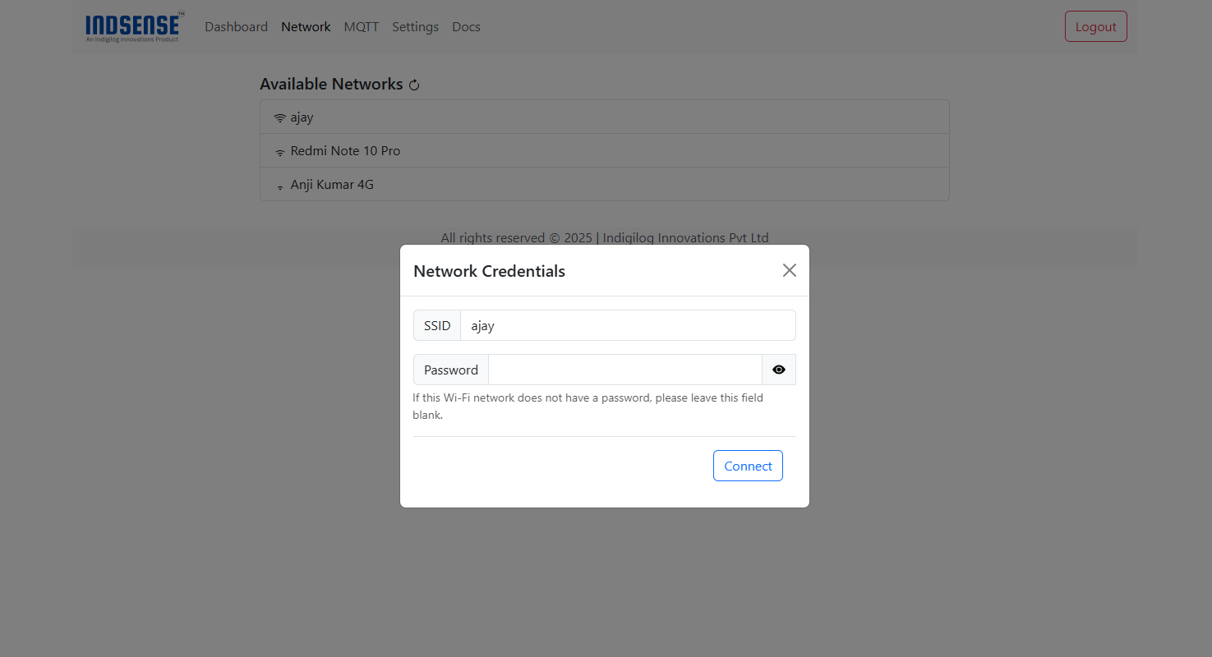Viewport: 1212px width, 657px height.
Task: Switch to the MQTT section
Action: coord(361,26)
